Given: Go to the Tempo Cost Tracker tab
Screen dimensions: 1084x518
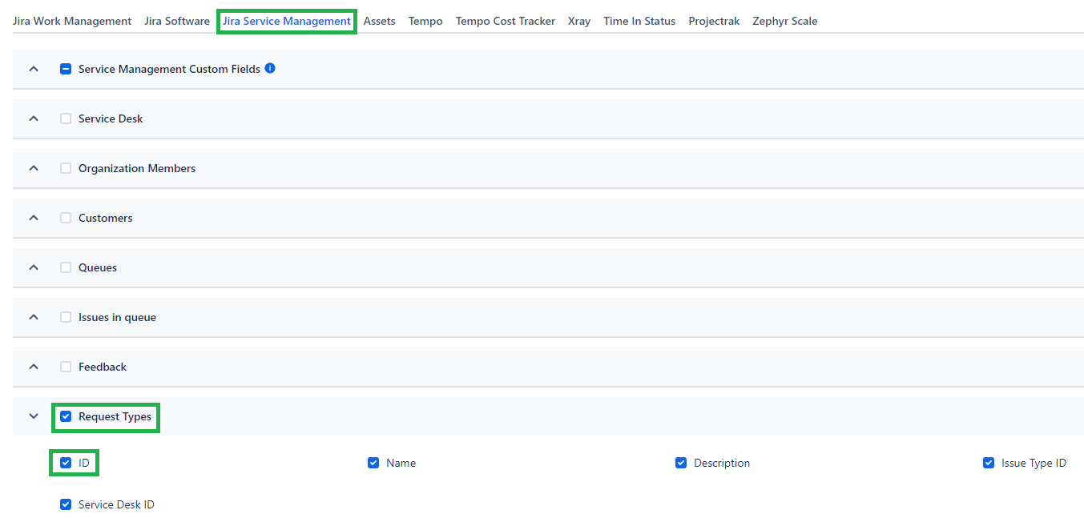Looking at the screenshot, I should pyautogui.click(x=505, y=22).
